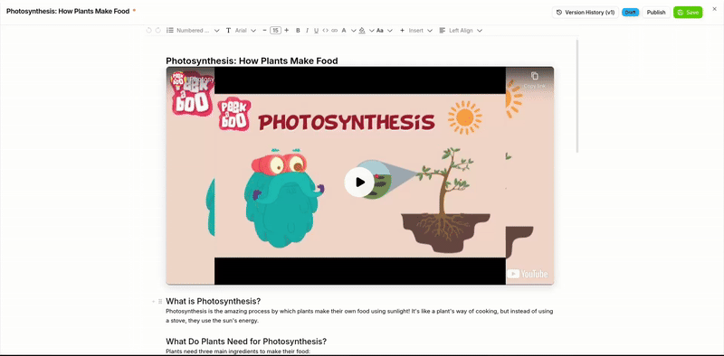Image resolution: width=724 pixels, height=356 pixels.
Task: Open Version History (v1)
Action: 585,13
